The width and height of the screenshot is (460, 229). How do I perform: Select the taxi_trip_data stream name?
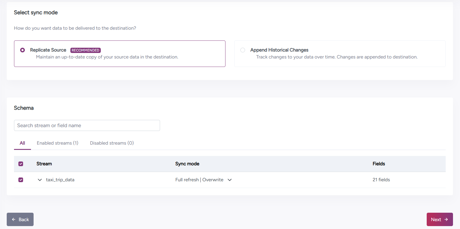[60, 180]
